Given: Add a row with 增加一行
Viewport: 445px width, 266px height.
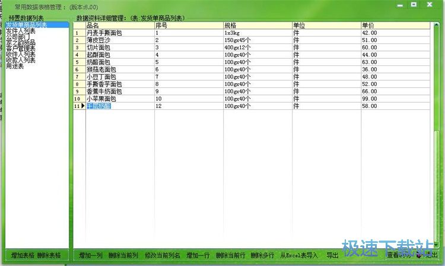Looking at the screenshot, I should [x=198, y=255].
